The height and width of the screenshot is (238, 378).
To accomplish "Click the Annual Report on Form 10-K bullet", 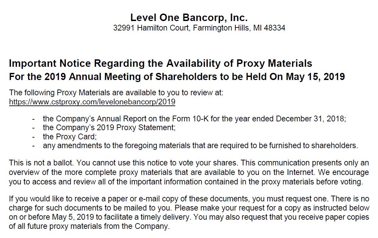I will 194,119.
